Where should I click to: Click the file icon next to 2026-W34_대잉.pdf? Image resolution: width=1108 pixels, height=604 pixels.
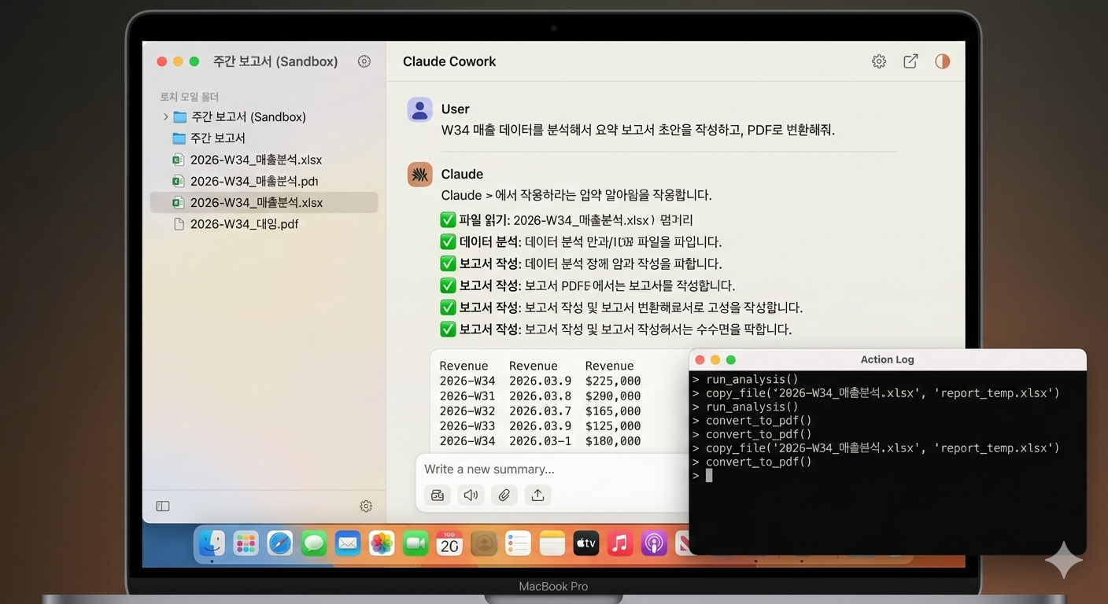[x=179, y=224]
